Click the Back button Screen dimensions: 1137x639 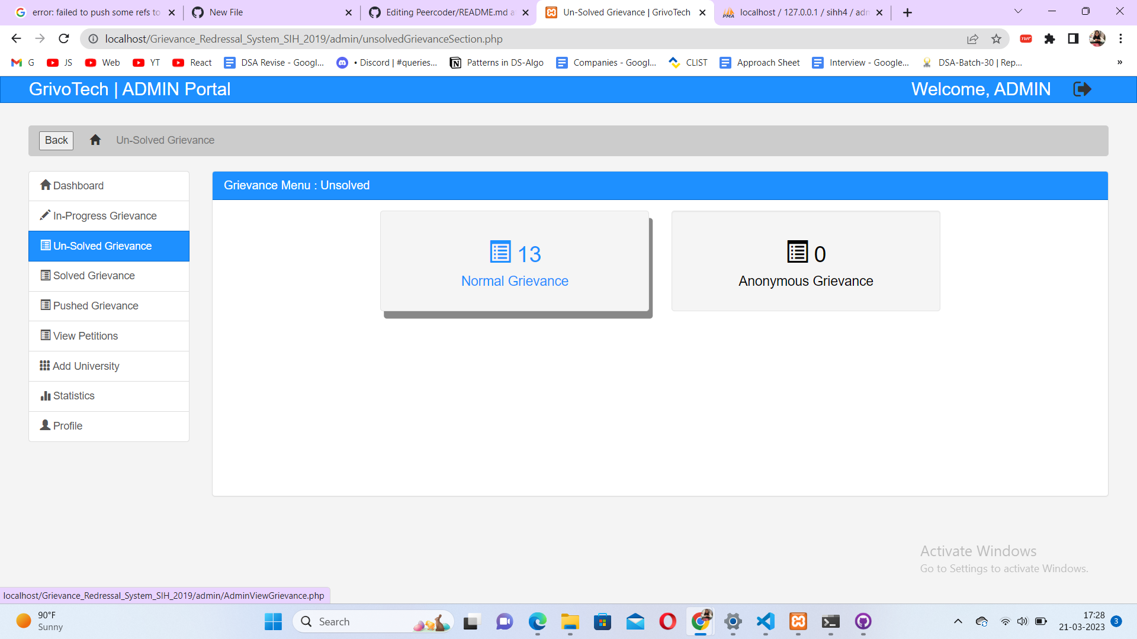pos(56,140)
